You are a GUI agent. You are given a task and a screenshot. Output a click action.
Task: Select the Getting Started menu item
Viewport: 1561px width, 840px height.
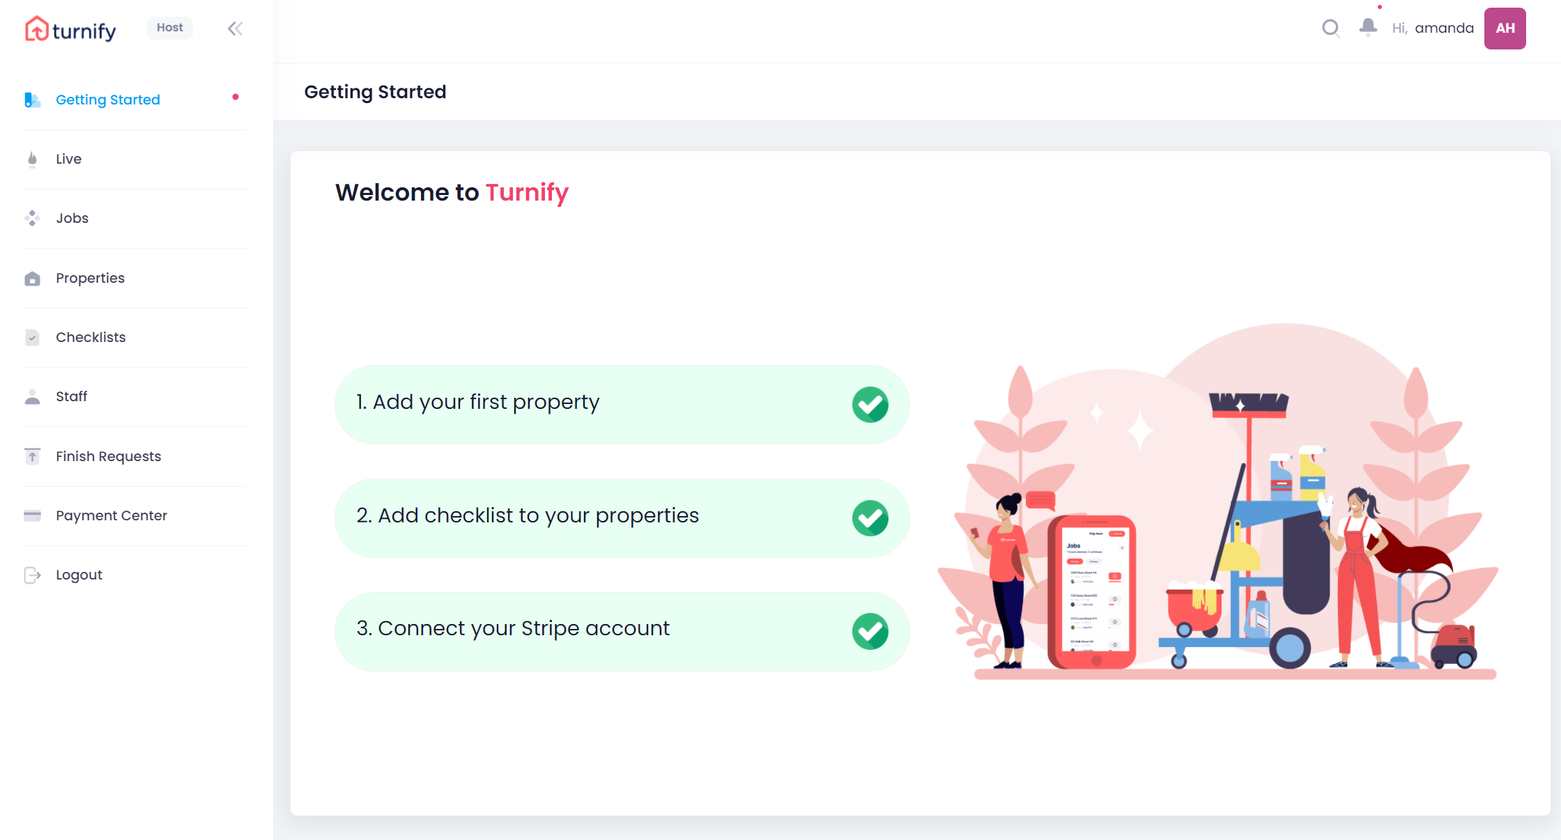coord(107,100)
